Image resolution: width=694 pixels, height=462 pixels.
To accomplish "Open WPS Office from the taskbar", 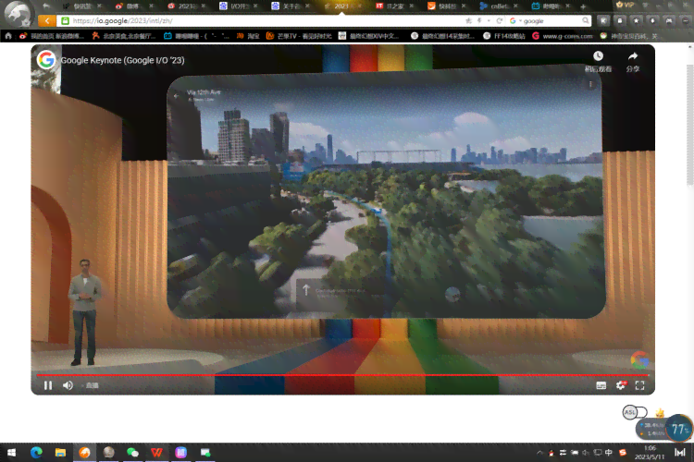I will (156, 452).
